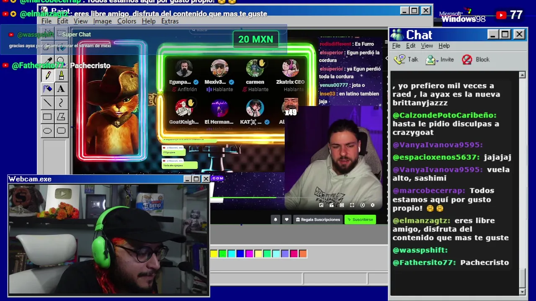Image resolution: width=536 pixels, height=301 pixels.
Task: Select the Brush tool in Paint
Action: tap(61, 75)
